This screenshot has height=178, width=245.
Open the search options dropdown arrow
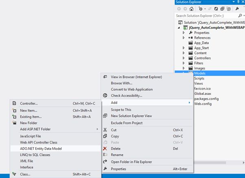pos(244,15)
